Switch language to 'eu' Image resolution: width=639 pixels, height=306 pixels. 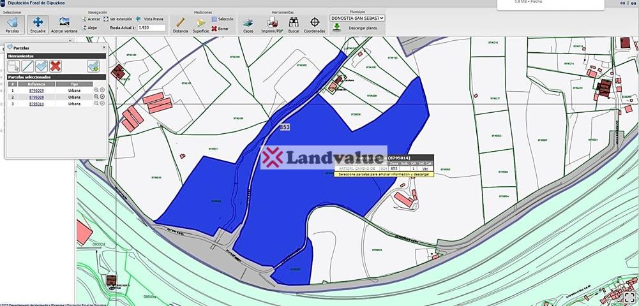623,3
